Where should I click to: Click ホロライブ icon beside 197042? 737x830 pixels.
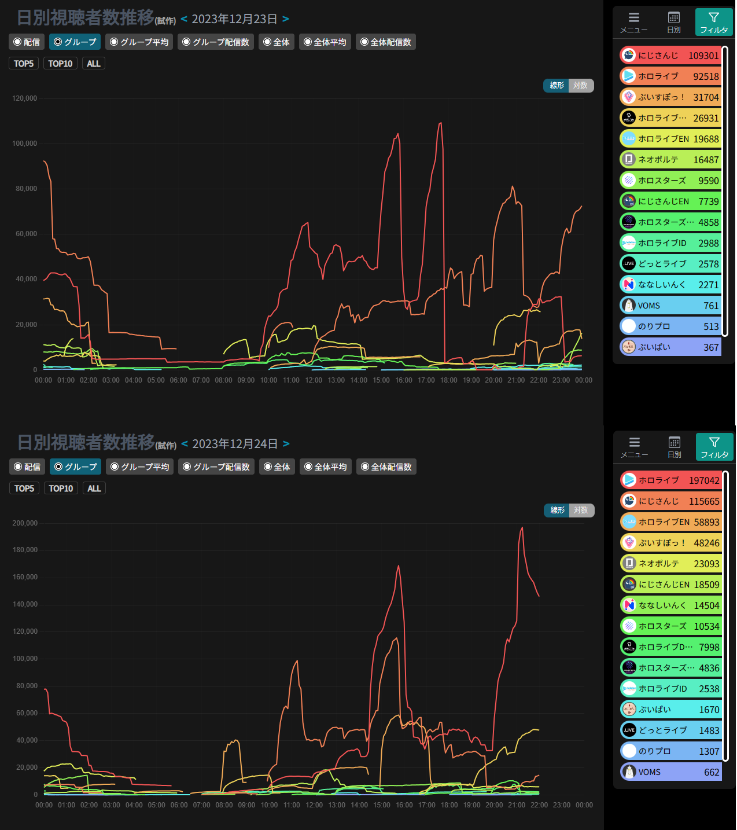(x=629, y=480)
